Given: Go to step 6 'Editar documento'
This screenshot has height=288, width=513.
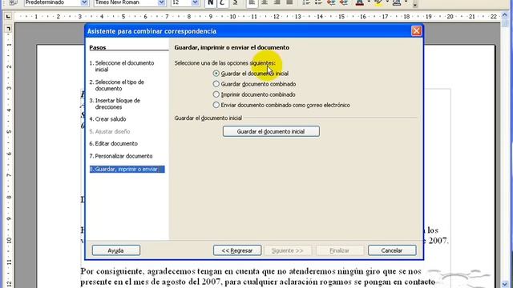Looking at the screenshot, I should (x=114, y=144).
